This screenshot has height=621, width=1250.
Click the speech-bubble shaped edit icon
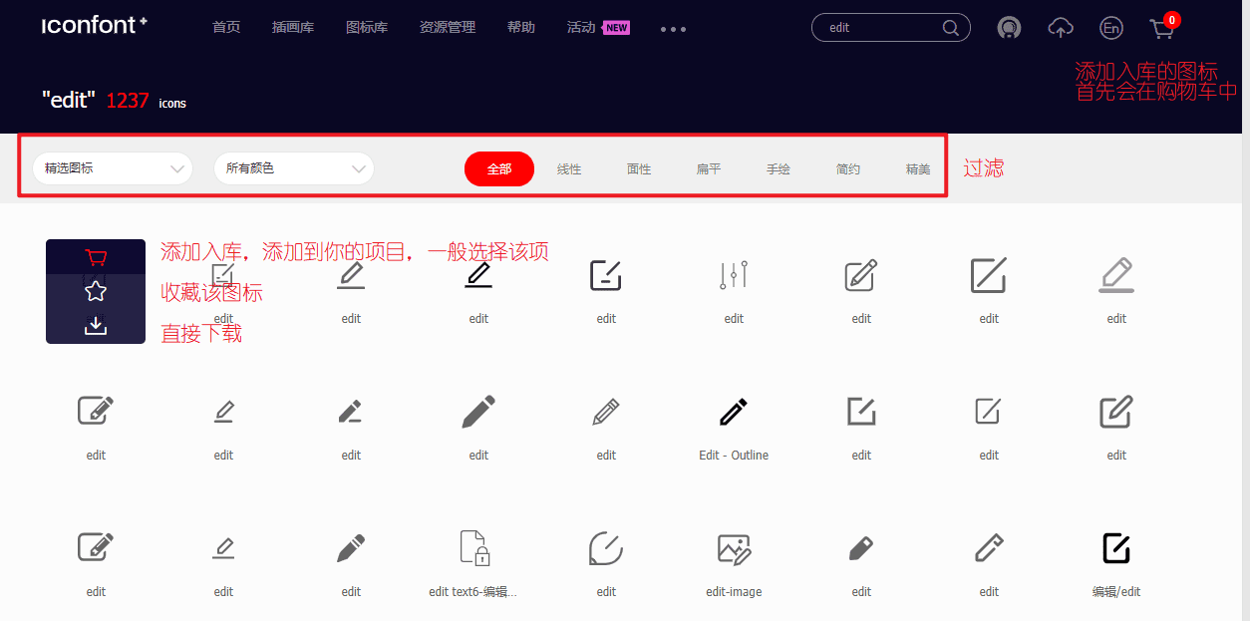click(x=606, y=548)
